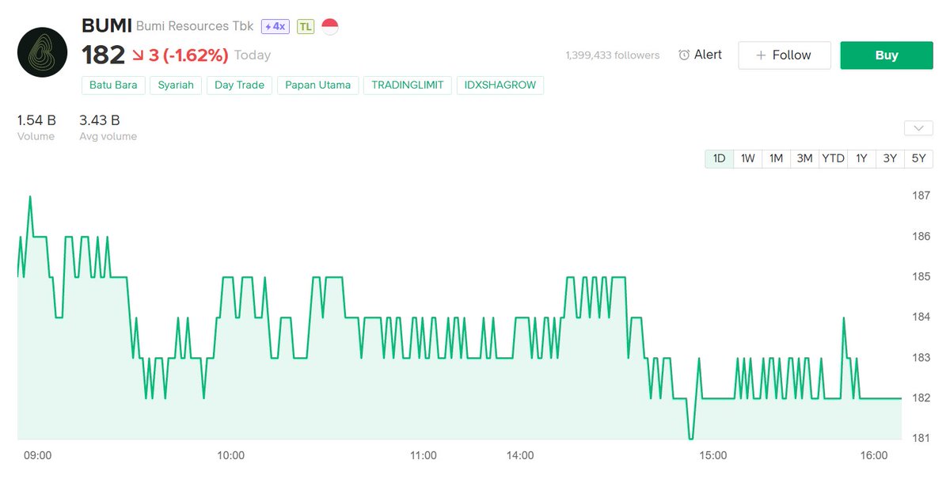This screenshot has width=950, height=479.
Task: Click the 3.43 B Avg volume value
Action: tap(100, 120)
